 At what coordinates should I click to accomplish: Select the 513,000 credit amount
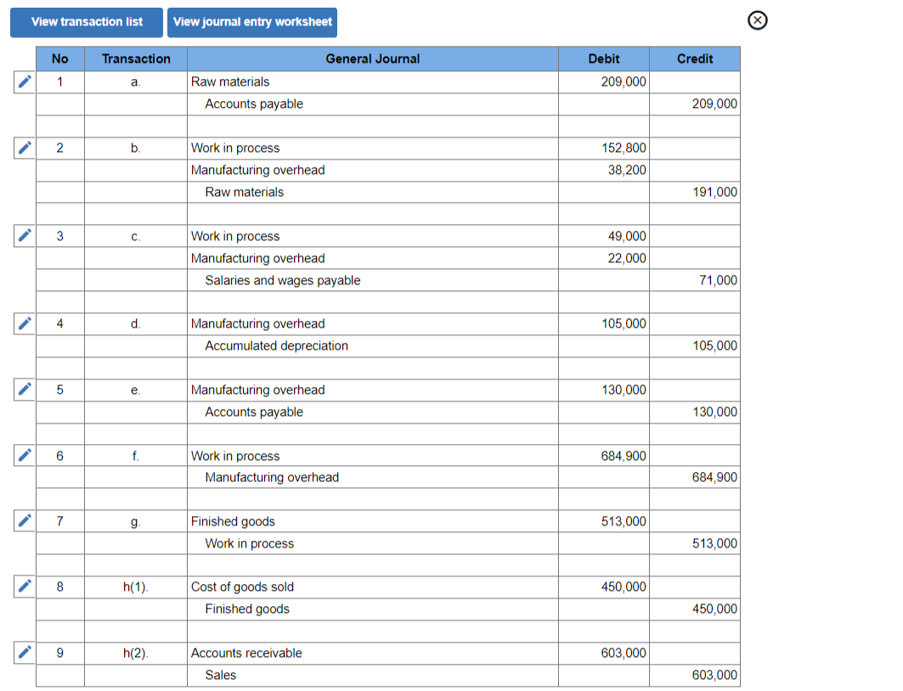click(695, 543)
